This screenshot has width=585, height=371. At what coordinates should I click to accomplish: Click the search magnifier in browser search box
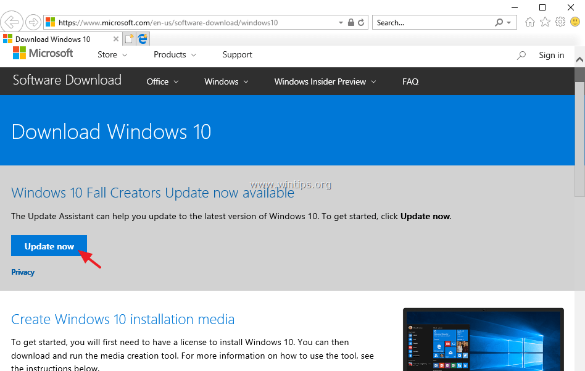click(499, 22)
